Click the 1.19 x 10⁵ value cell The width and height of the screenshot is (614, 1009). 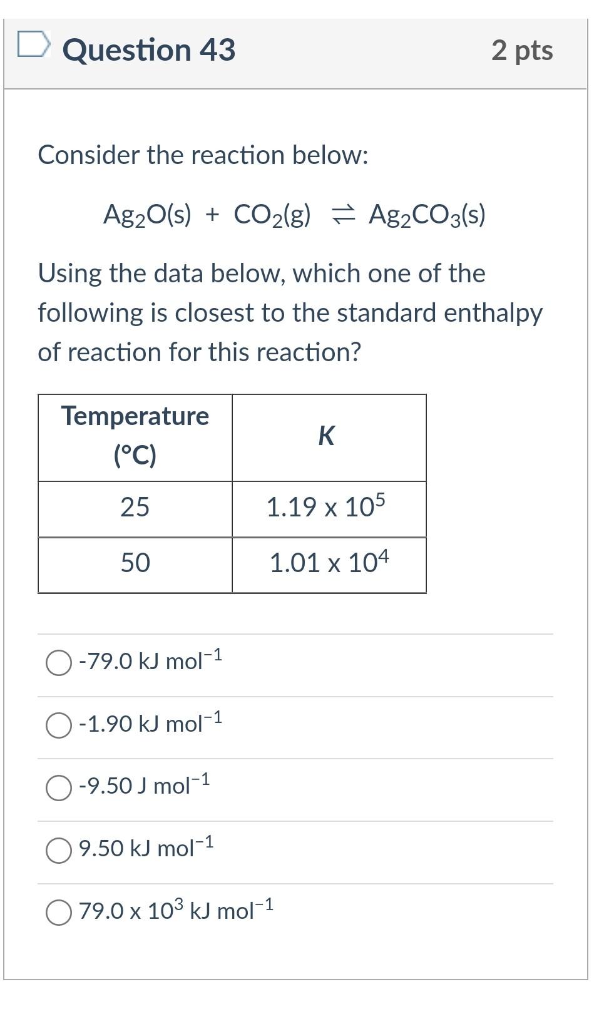(x=328, y=508)
